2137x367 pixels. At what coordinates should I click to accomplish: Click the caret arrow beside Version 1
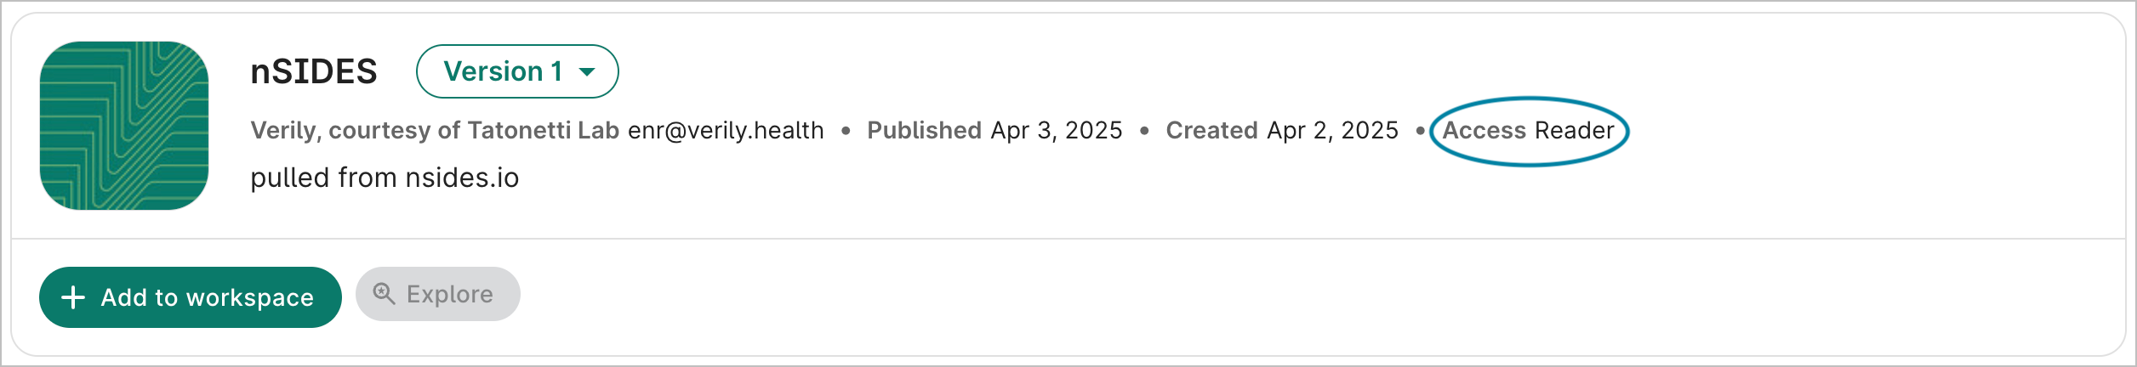(x=587, y=72)
